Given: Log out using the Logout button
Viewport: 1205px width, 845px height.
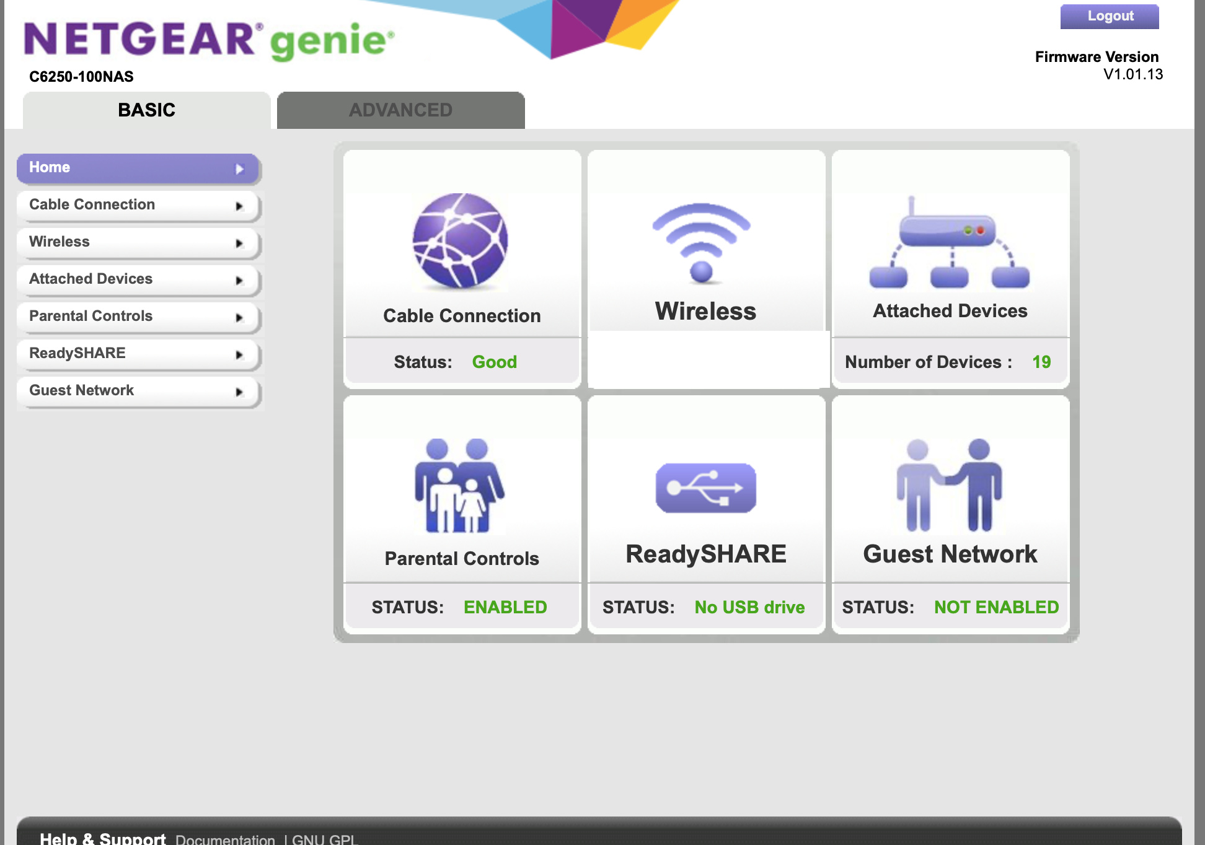Looking at the screenshot, I should pyautogui.click(x=1110, y=16).
